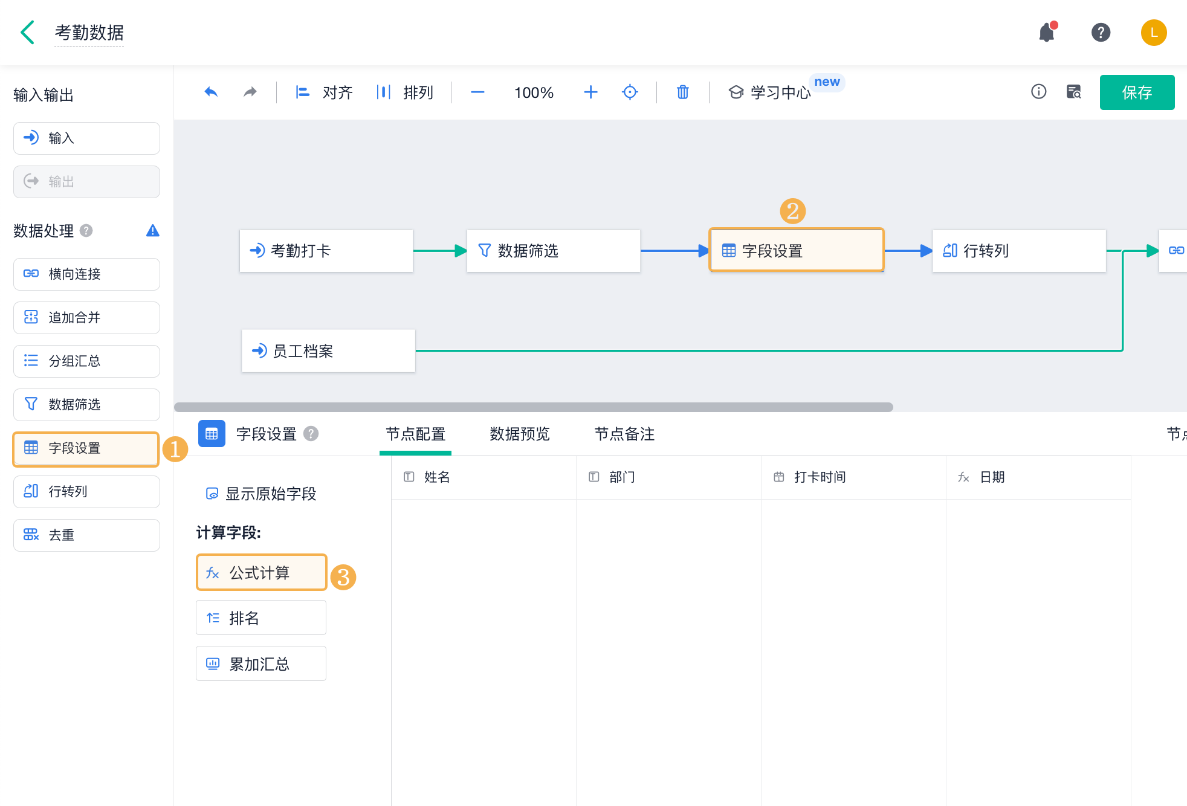Select the 考勤打卡 input node on canvas
1187x806 pixels.
326,251
